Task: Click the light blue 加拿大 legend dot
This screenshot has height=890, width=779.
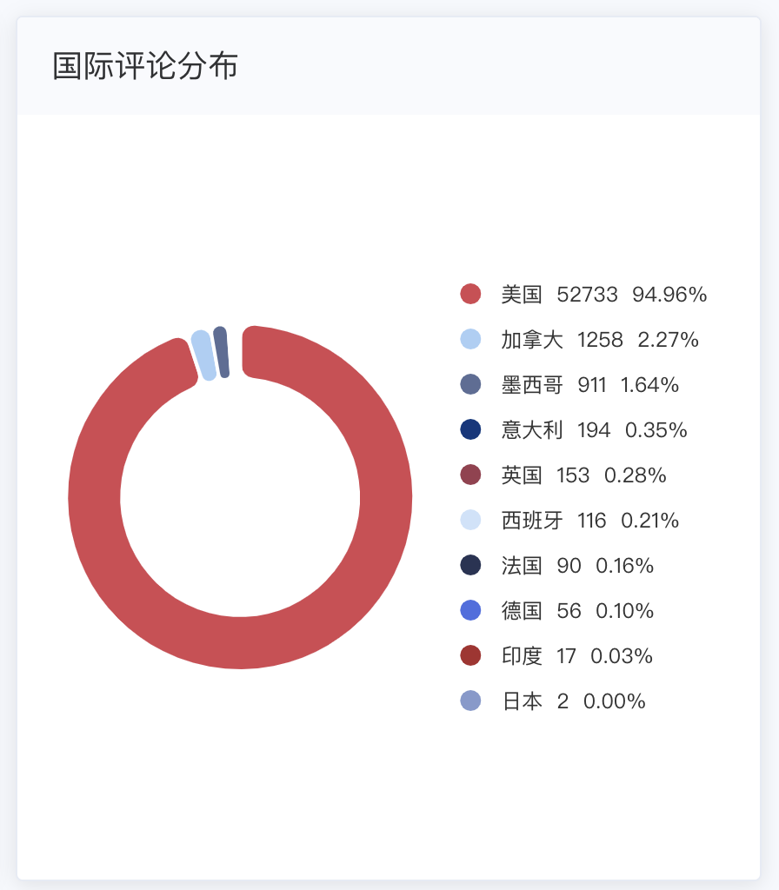Action: coord(470,339)
